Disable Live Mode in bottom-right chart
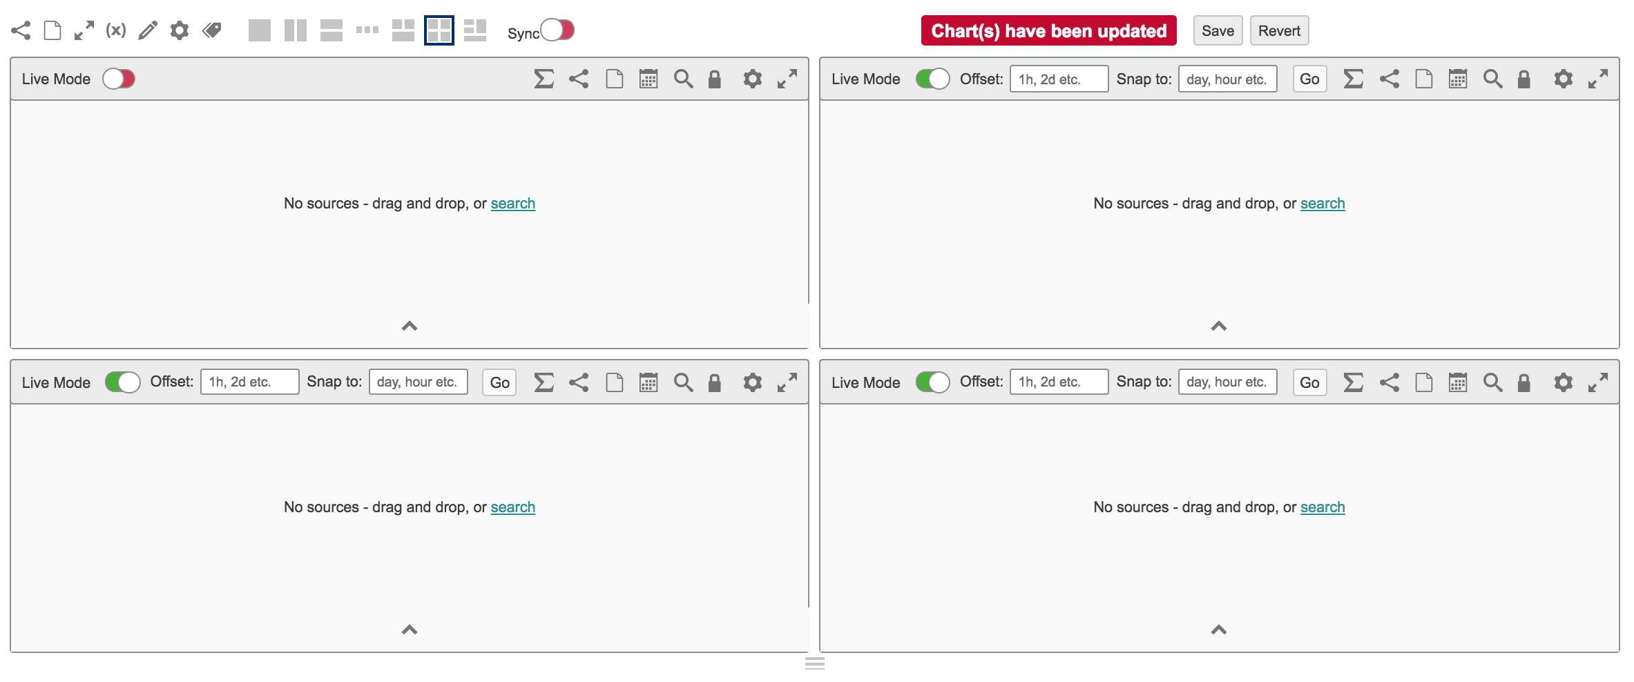1634x682 pixels. [x=932, y=382]
